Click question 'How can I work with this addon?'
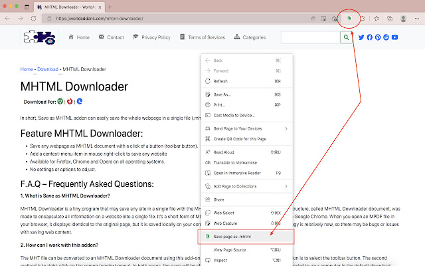This screenshot has width=425, height=266. click(x=59, y=245)
